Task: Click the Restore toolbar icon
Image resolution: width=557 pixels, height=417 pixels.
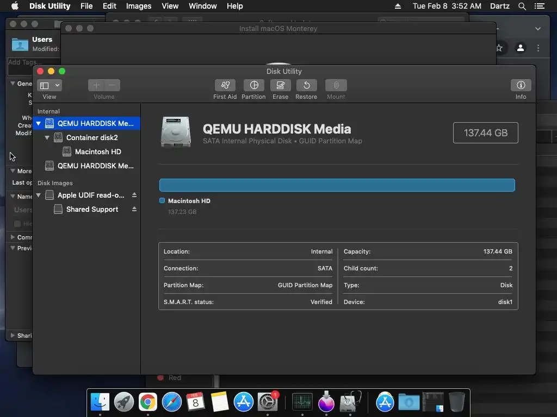Action: click(x=306, y=85)
